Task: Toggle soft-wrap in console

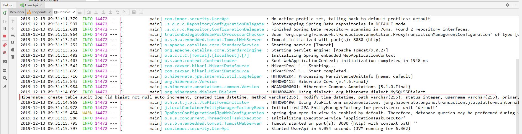Action: pyautogui.click(x=13, y=35)
